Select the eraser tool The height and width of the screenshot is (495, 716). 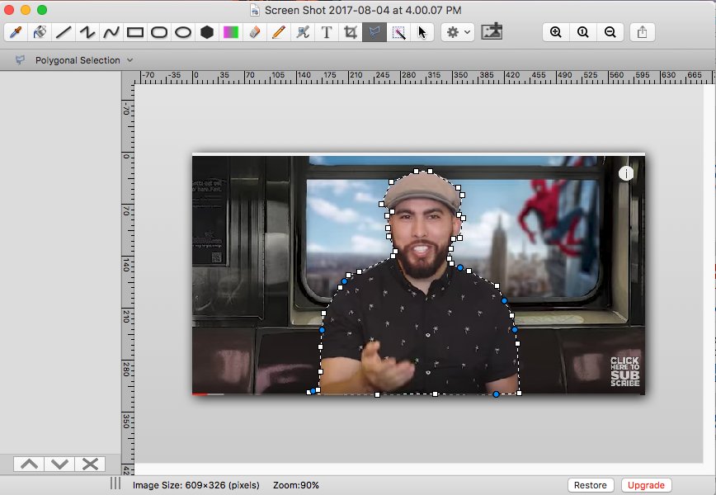(x=255, y=32)
